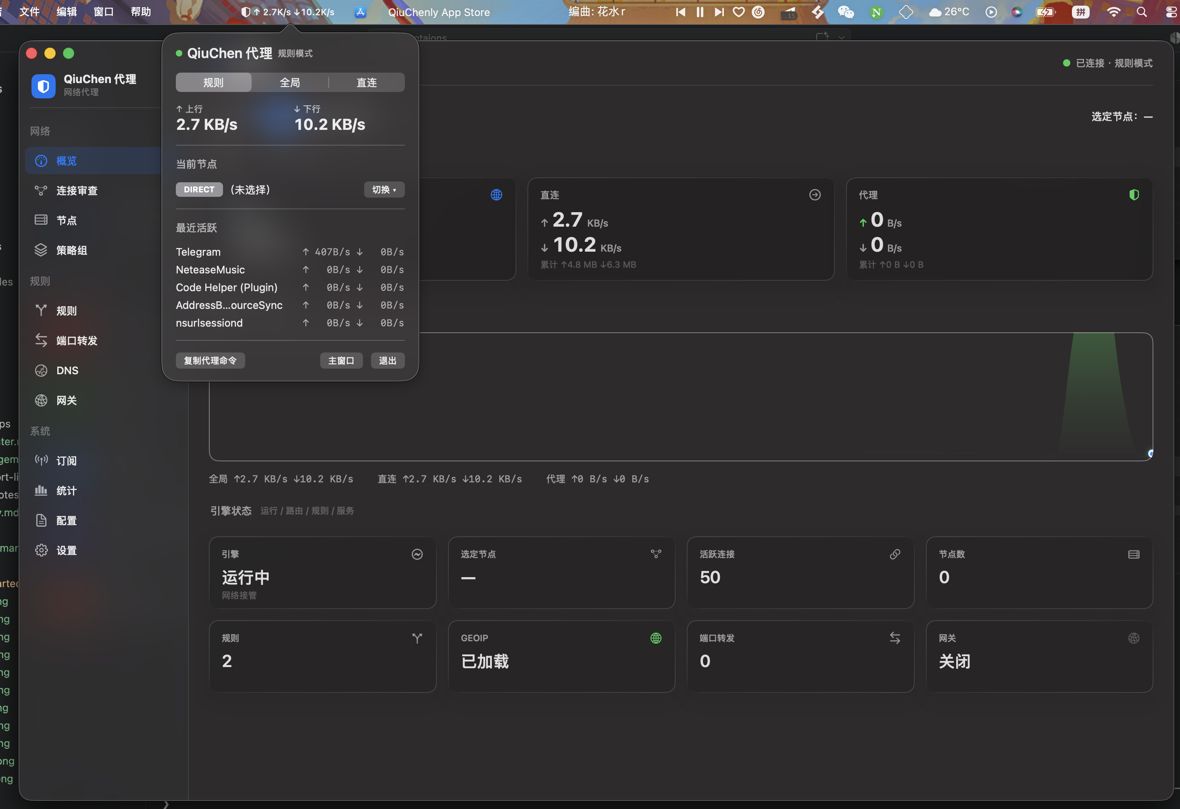The height and width of the screenshot is (809, 1180).
Task: Open the 规则 rules sidebar icon
Action: pyautogui.click(x=41, y=311)
